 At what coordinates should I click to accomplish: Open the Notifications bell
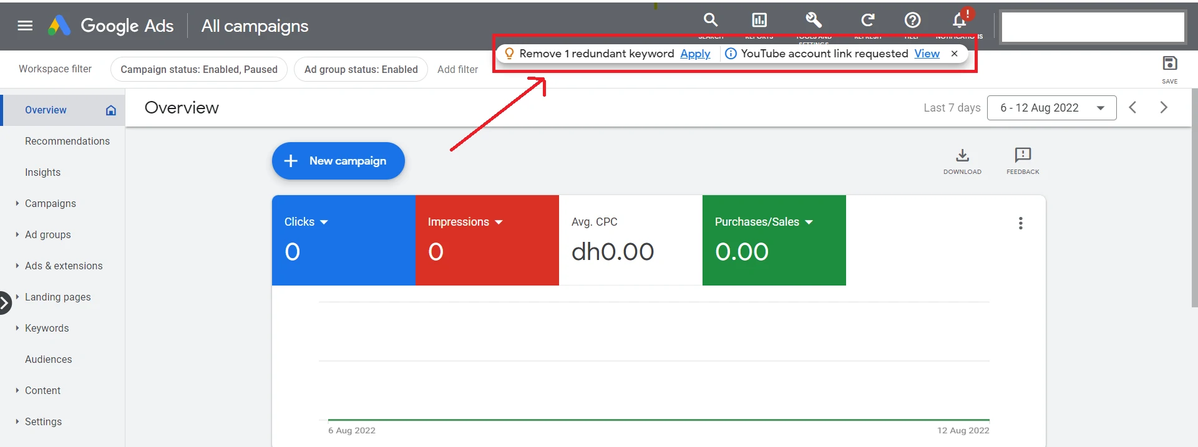click(x=960, y=20)
